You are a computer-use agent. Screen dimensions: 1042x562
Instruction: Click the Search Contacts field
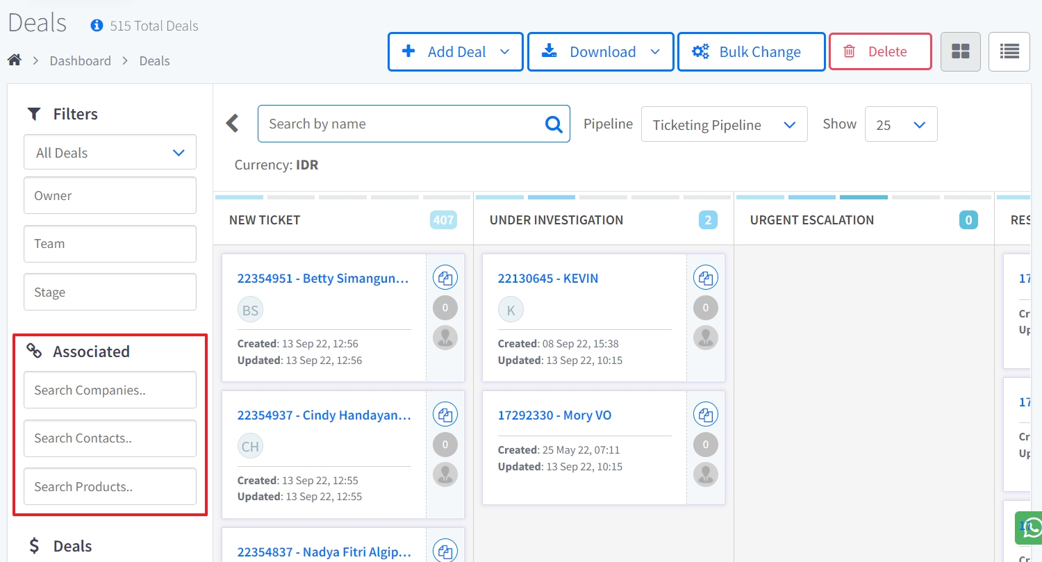click(110, 438)
